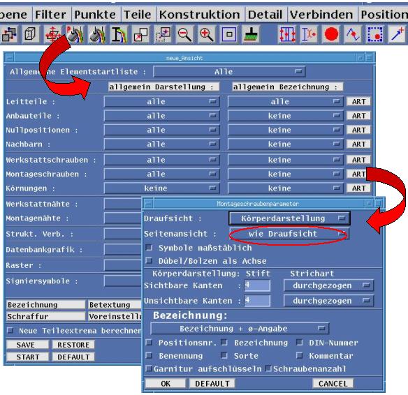The height and width of the screenshot is (395, 408).
Task: Click the Sichtbare Kanten Stift field
Action: [x=257, y=285]
